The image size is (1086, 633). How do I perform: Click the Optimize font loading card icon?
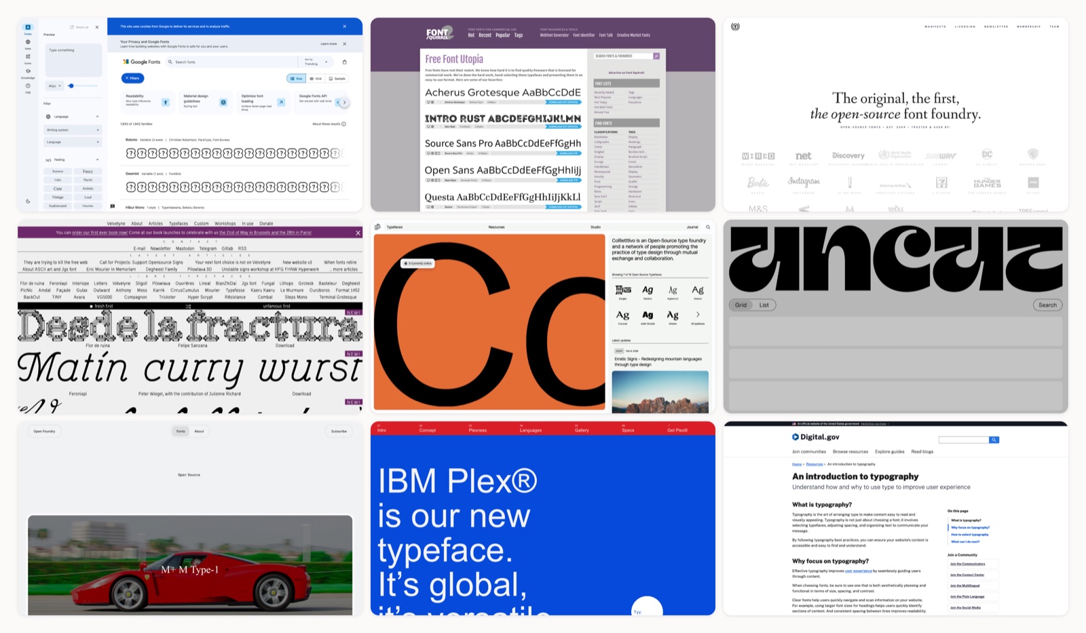click(281, 102)
